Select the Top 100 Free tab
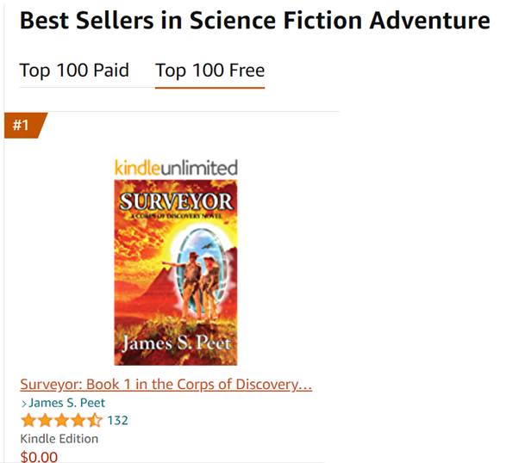This screenshot has width=531, height=463. [x=209, y=71]
